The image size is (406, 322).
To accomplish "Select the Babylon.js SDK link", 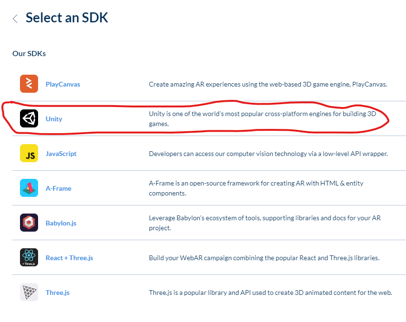I will pos(61,223).
